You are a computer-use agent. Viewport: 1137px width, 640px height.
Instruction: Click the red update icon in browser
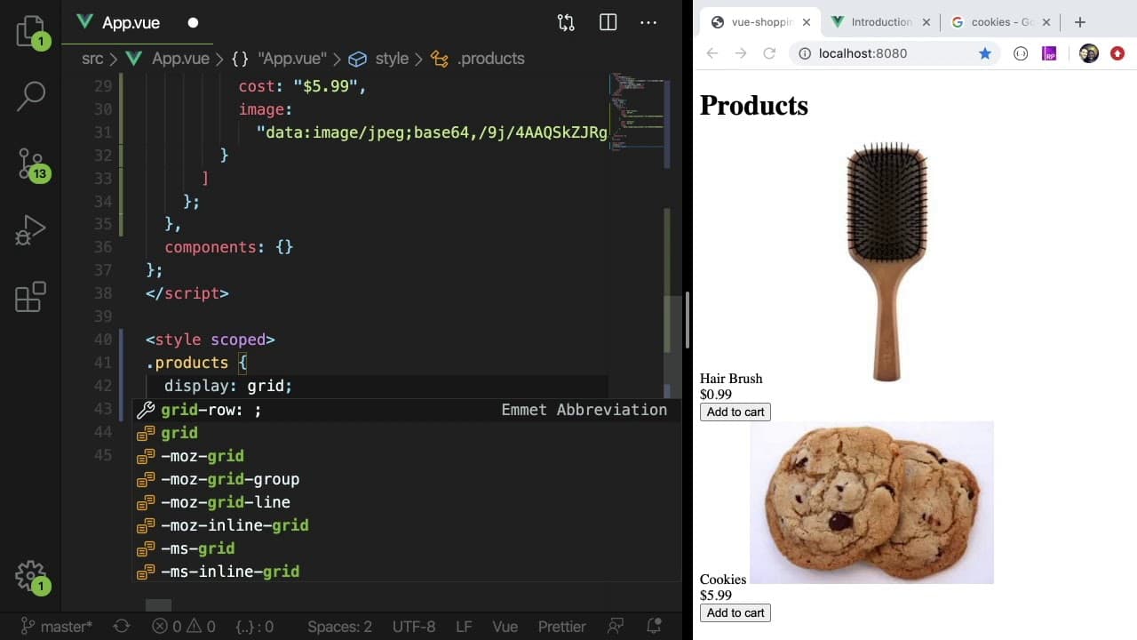(x=1117, y=53)
